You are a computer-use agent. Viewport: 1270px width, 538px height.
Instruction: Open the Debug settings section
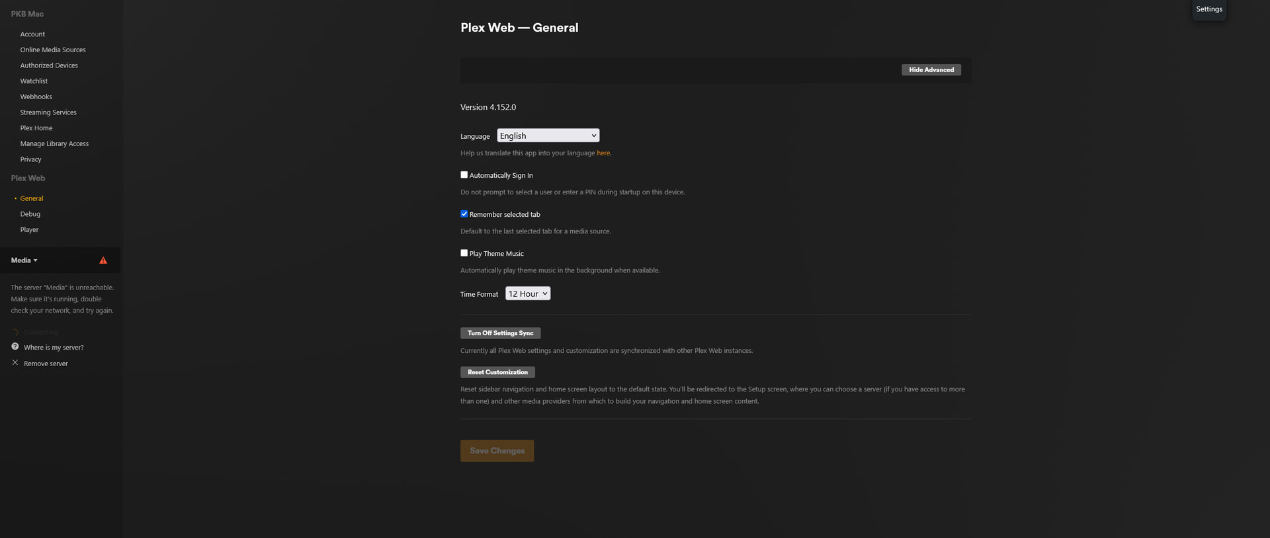(30, 214)
